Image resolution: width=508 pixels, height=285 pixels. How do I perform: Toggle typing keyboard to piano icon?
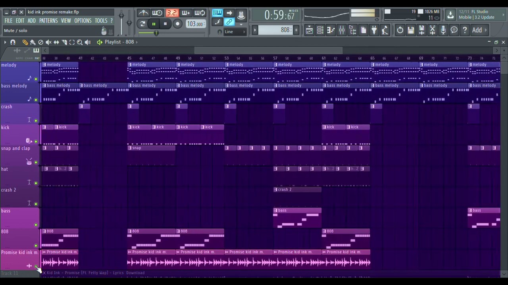(217, 13)
